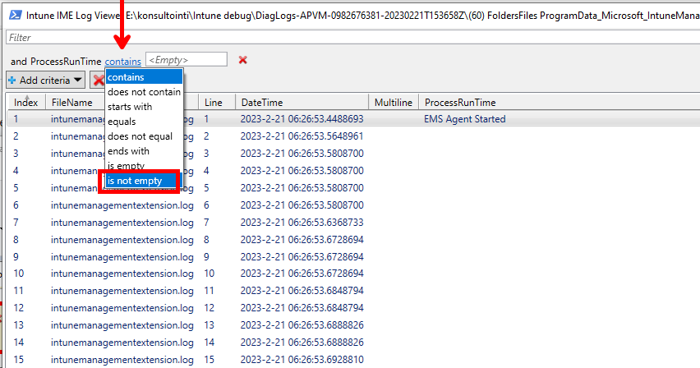The width and height of the screenshot is (700, 368).
Task: Select Index cell 14
Action: click(18, 343)
